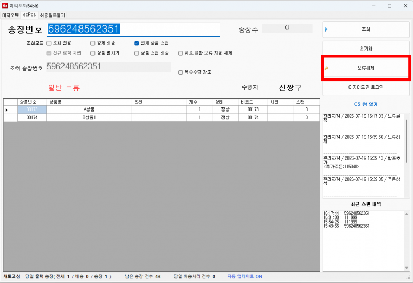This screenshot has width=413, height=283.
Task: Click 바코드 cell 00174
Action: click(253, 118)
